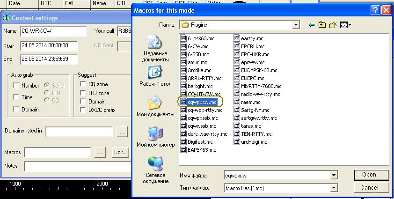This screenshot has width=394, height=199.
Task: Open My Documents in places bar
Action: point(155,107)
